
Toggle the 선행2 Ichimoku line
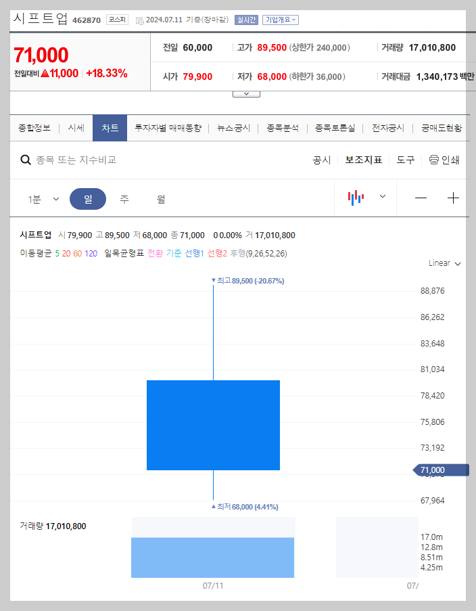[x=217, y=253]
